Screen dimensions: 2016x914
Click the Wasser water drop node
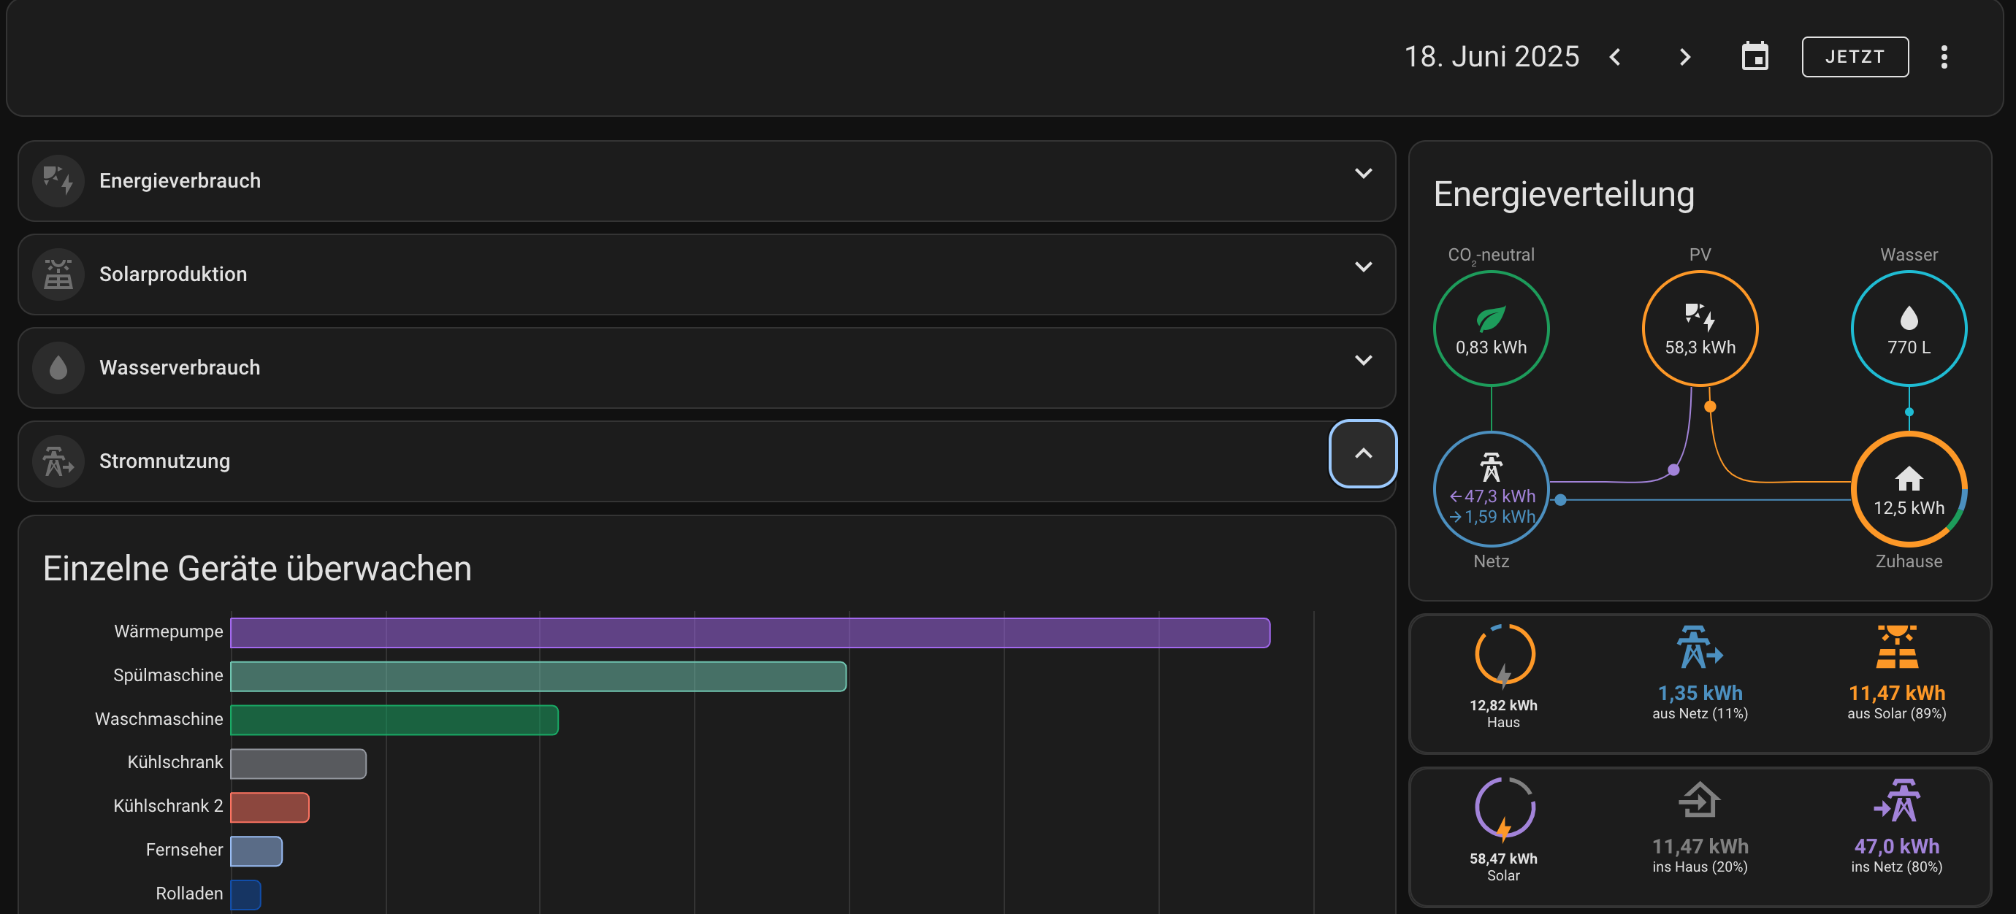pyautogui.click(x=1908, y=329)
